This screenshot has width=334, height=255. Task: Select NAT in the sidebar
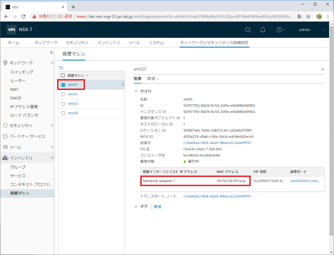pyautogui.click(x=14, y=89)
